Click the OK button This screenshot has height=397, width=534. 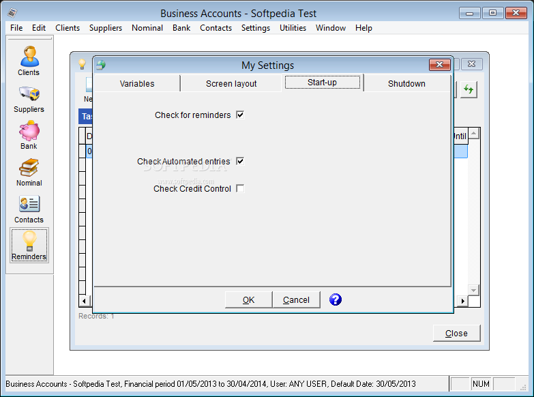coord(249,300)
